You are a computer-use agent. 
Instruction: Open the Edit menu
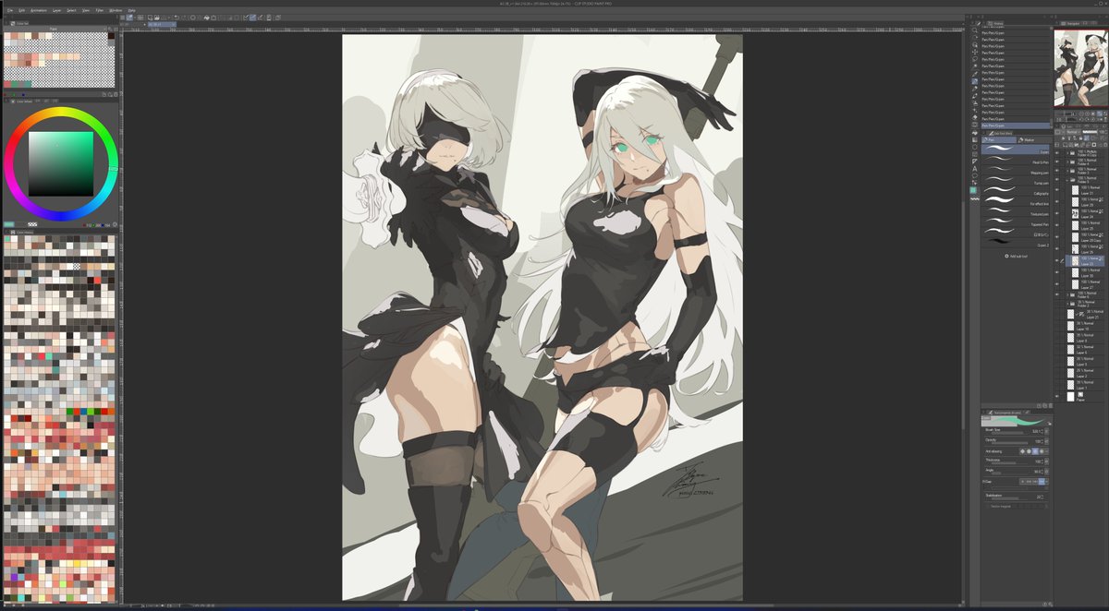21,10
